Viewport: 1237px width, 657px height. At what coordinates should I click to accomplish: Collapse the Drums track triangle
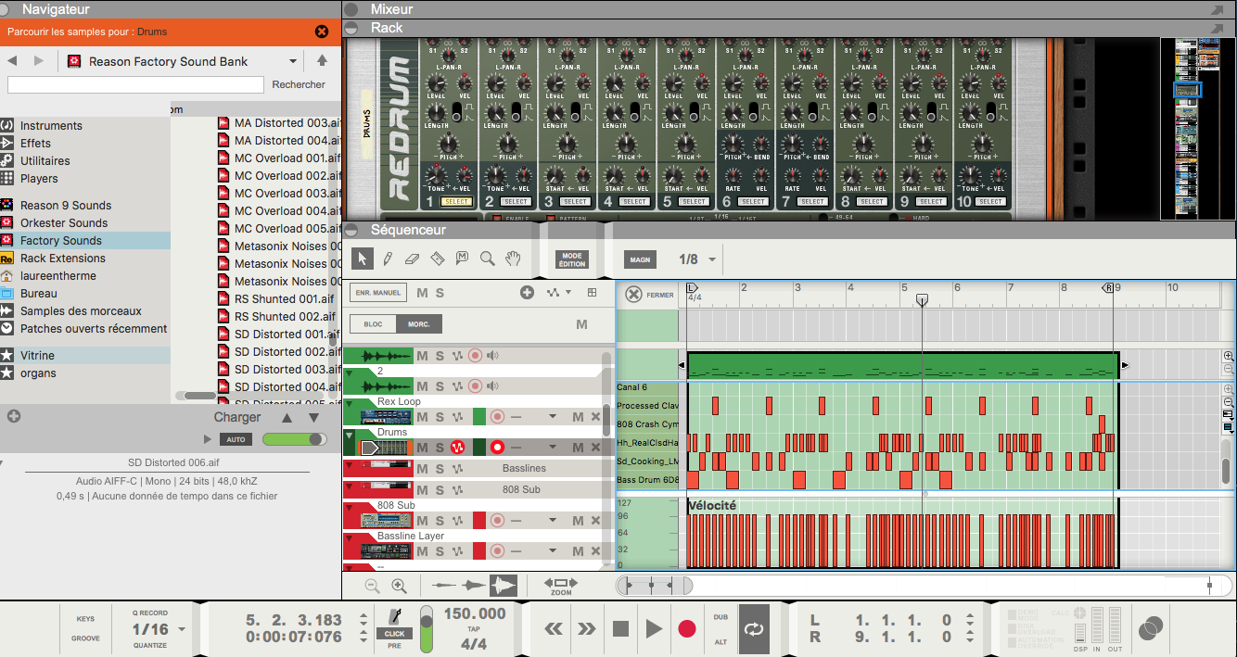[x=350, y=436]
